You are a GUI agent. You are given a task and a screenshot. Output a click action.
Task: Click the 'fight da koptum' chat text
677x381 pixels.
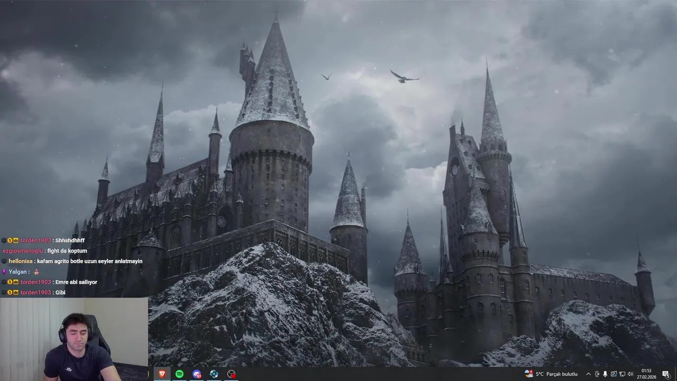67,251
